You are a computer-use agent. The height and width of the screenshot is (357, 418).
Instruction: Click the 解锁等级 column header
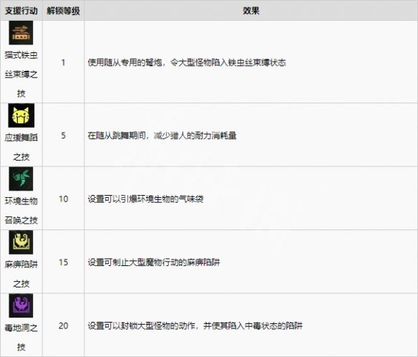click(x=63, y=11)
